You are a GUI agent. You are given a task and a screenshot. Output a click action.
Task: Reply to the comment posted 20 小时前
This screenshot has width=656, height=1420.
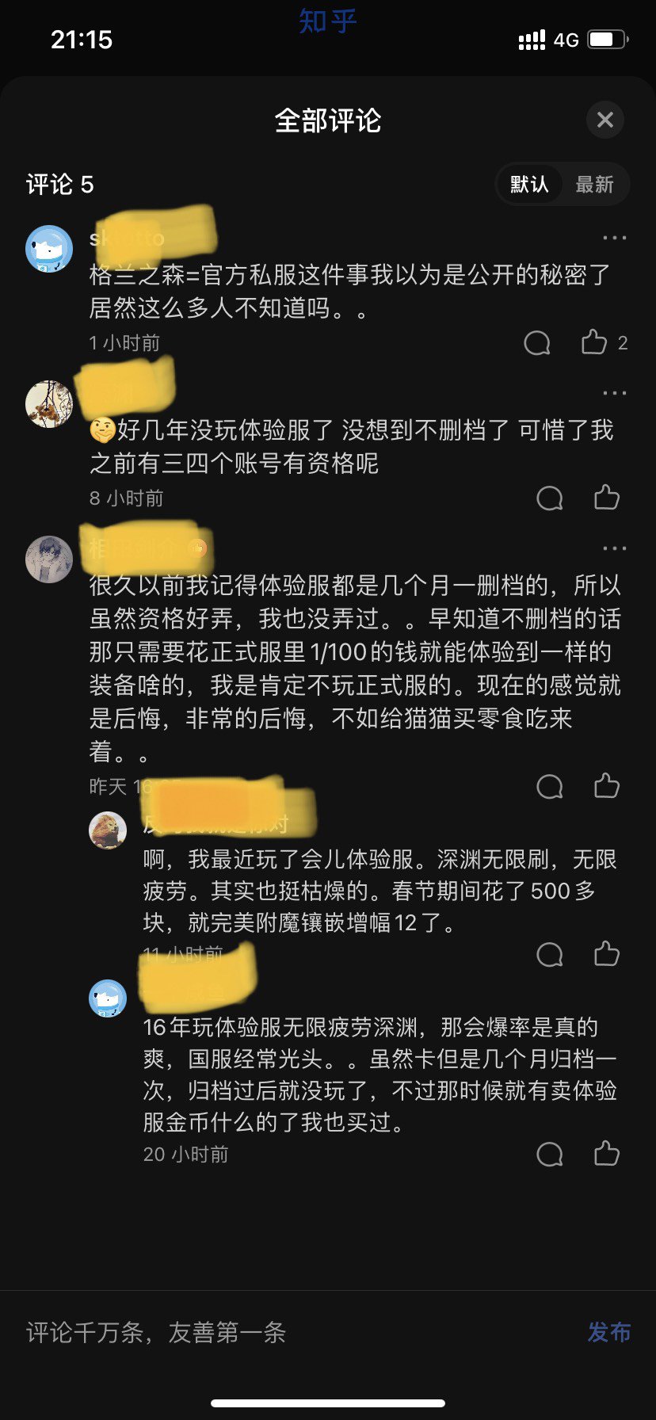coord(550,1155)
